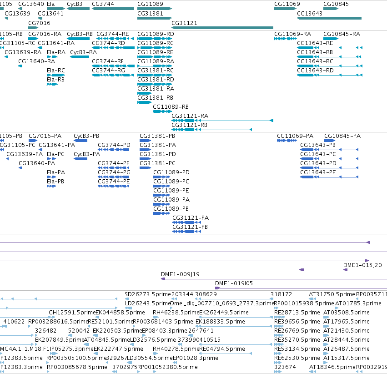Click the CG13639 gene label
Image resolution: width=387 pixels, height=374 pixels.
click(x=18, y=14)
